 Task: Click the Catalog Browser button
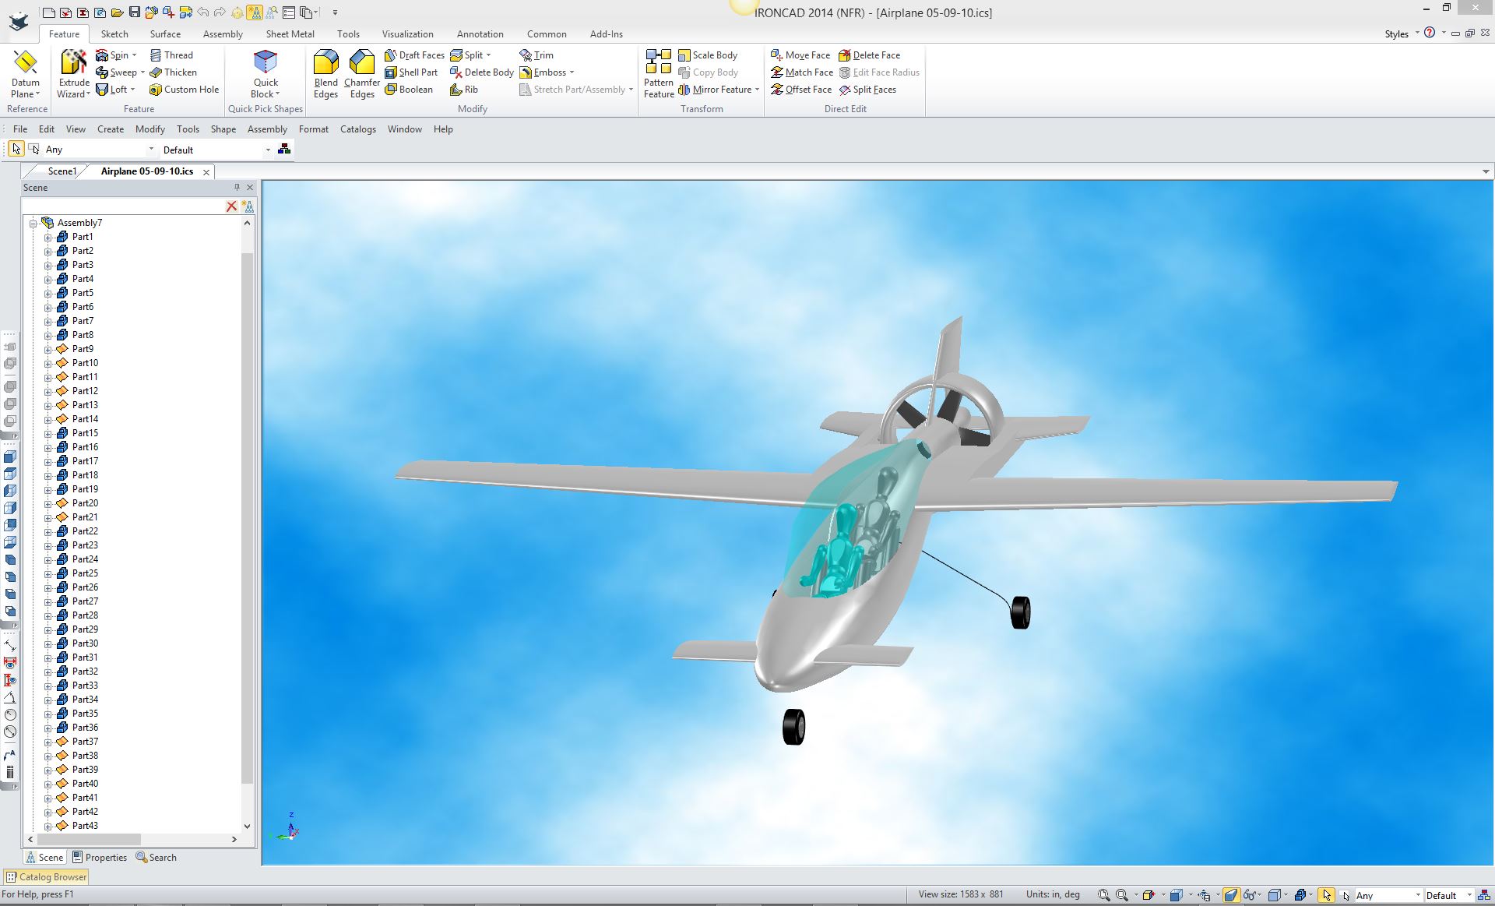pos(47,876)
